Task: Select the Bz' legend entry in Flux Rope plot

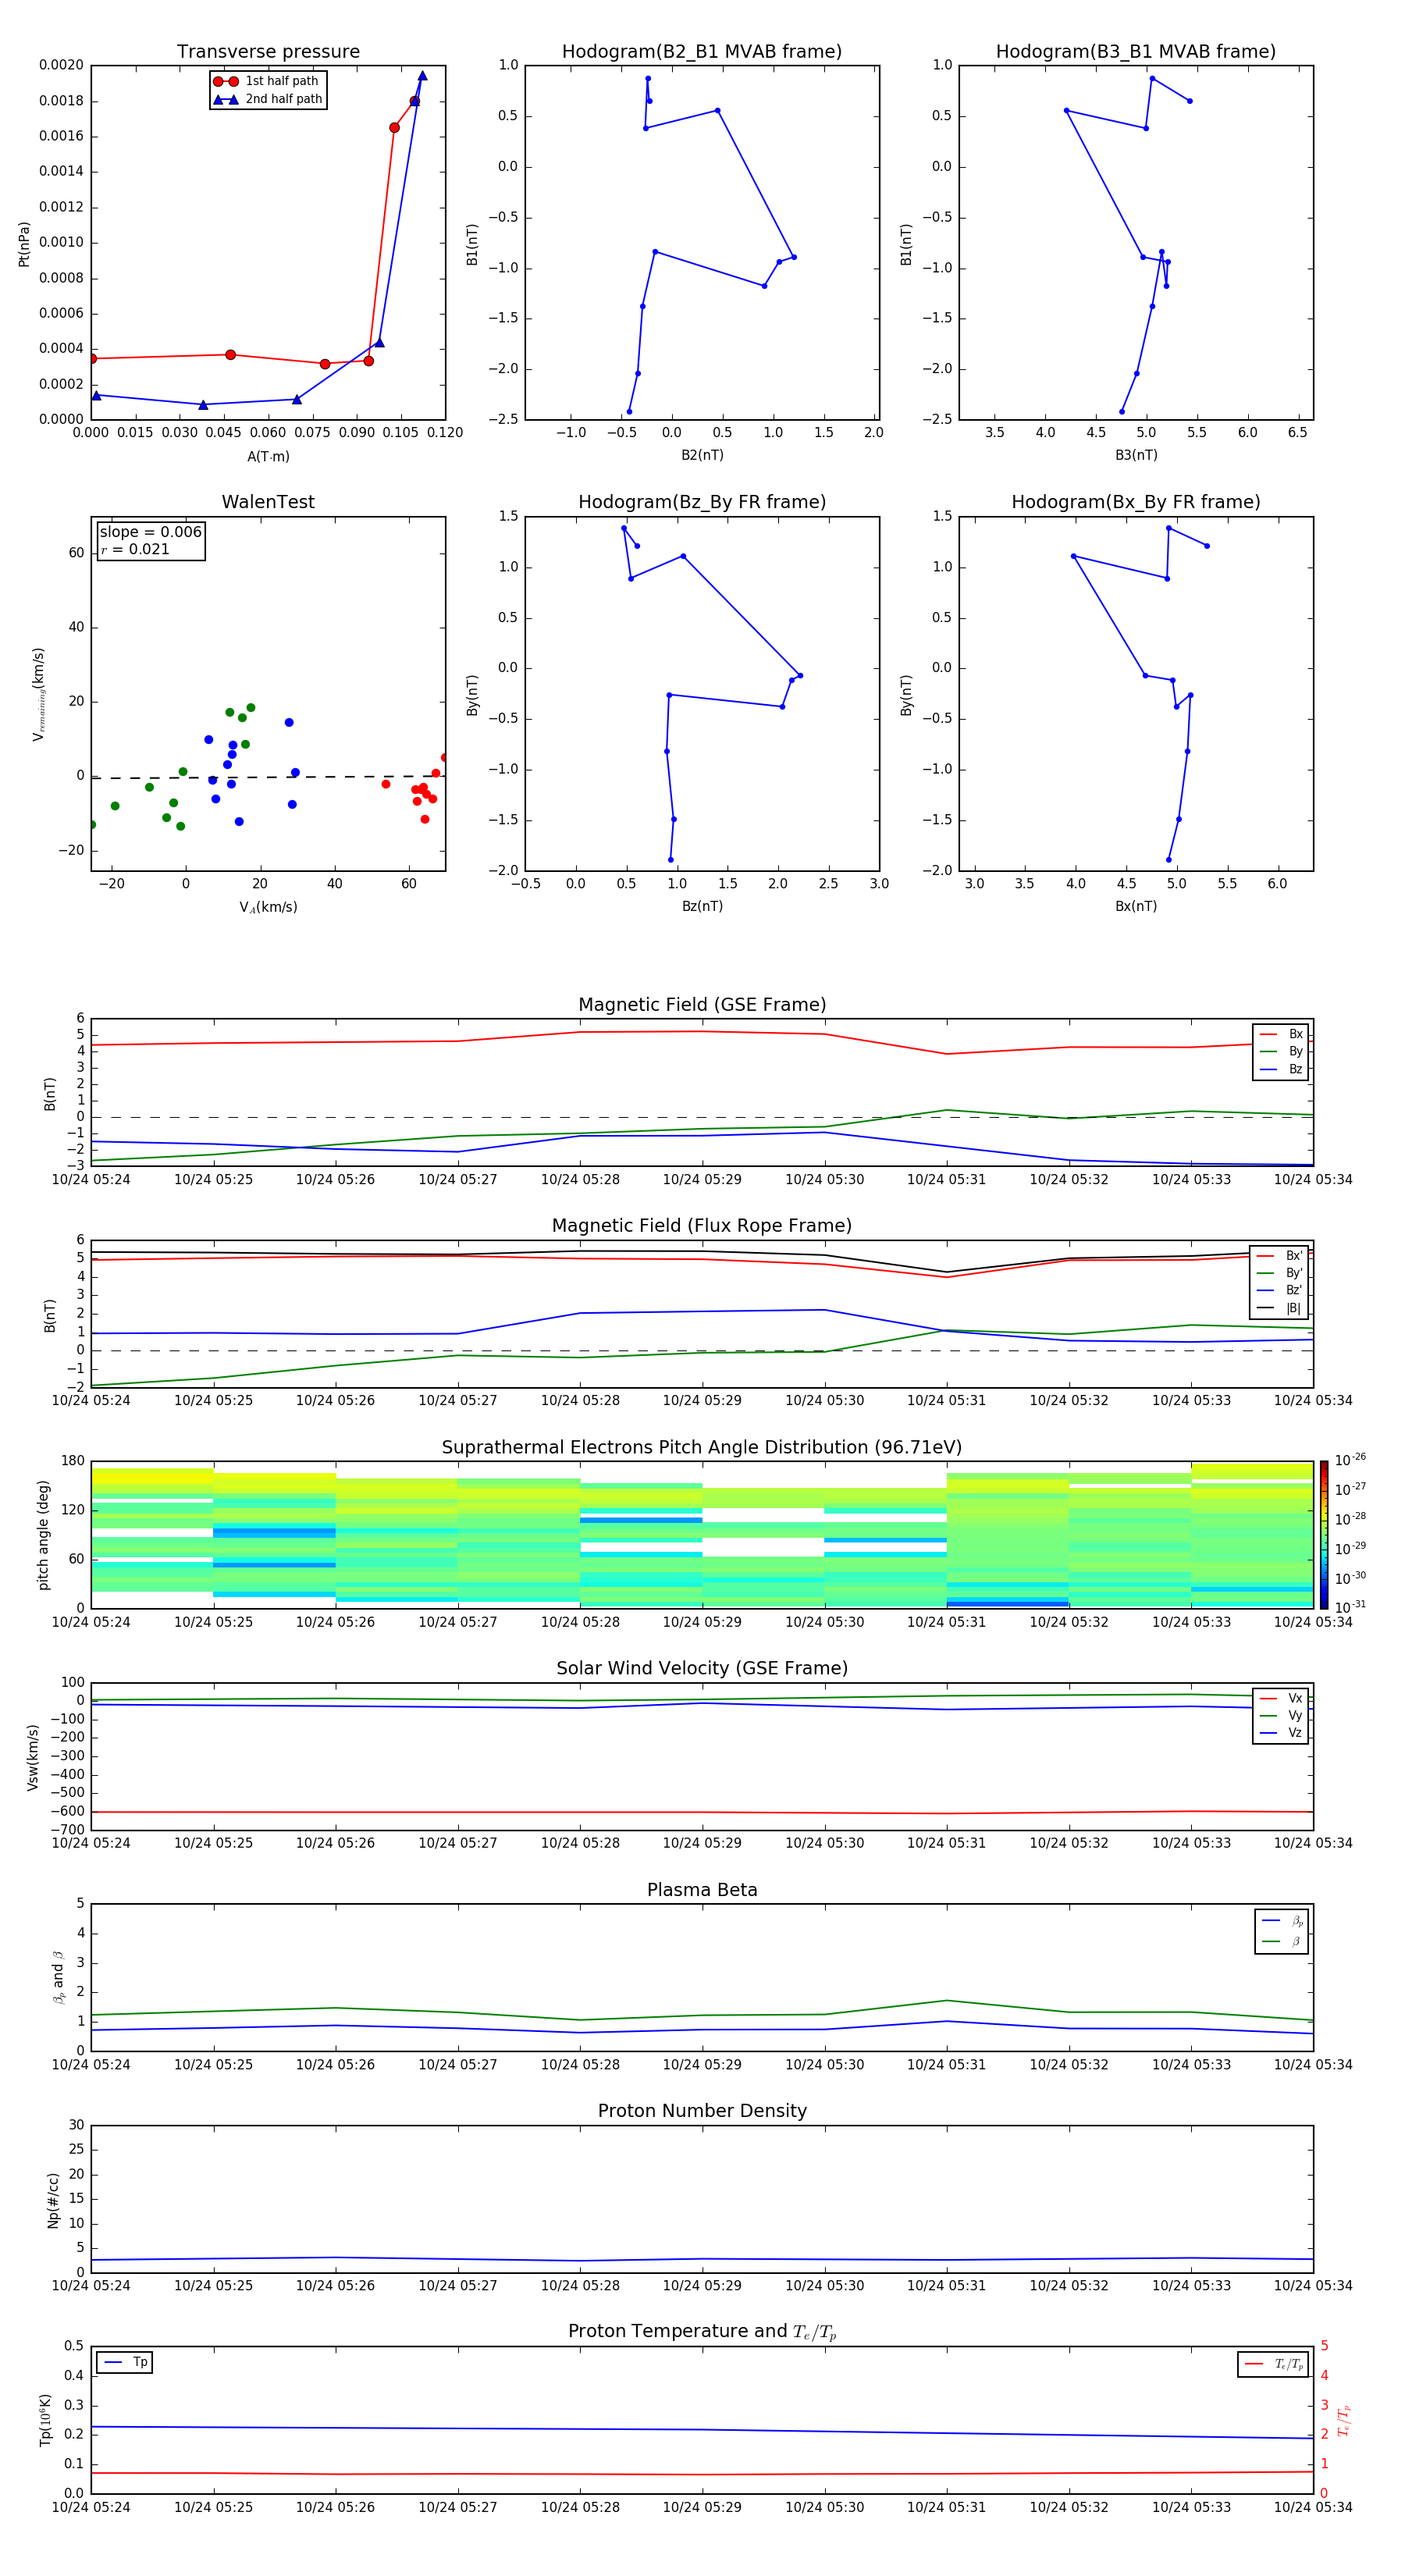Action: click(1280, 1291)
